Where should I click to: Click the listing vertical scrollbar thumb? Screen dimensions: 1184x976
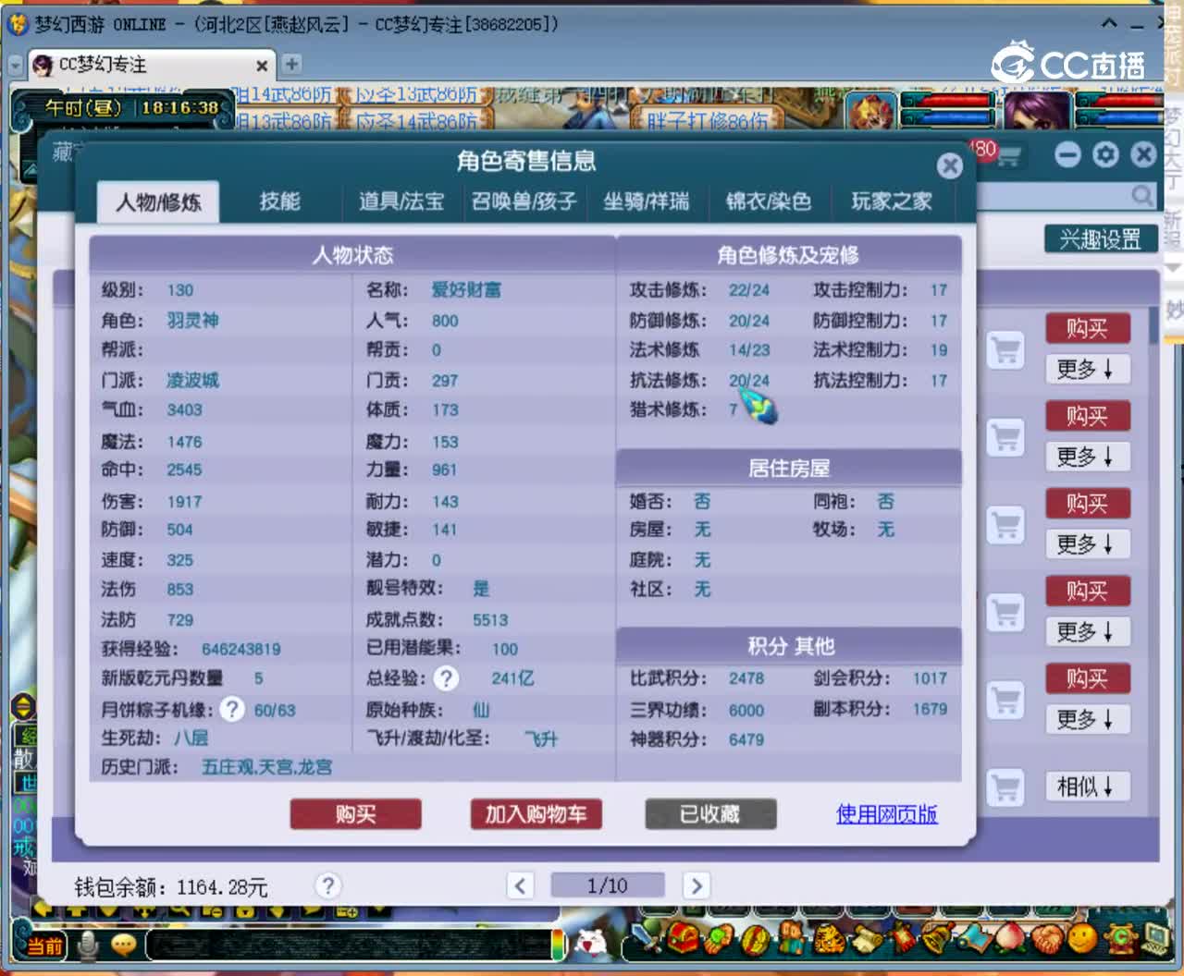1153,325
